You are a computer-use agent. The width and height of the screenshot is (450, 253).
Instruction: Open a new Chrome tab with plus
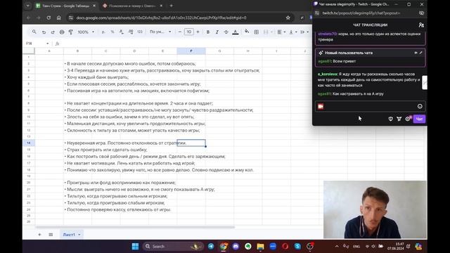coord(171,6)
